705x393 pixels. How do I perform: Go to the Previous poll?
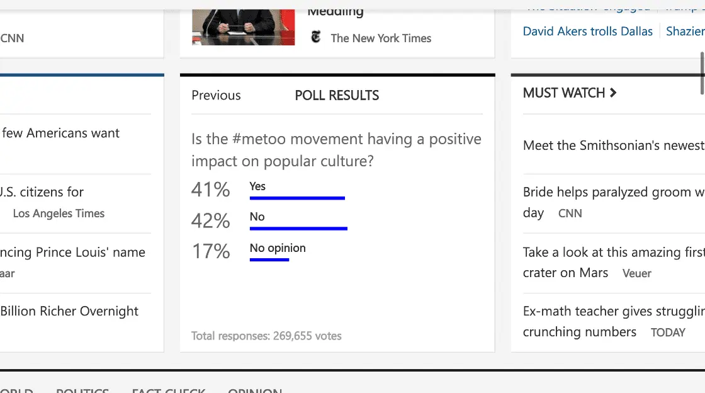pyautogui.click(x=216, y=95)
